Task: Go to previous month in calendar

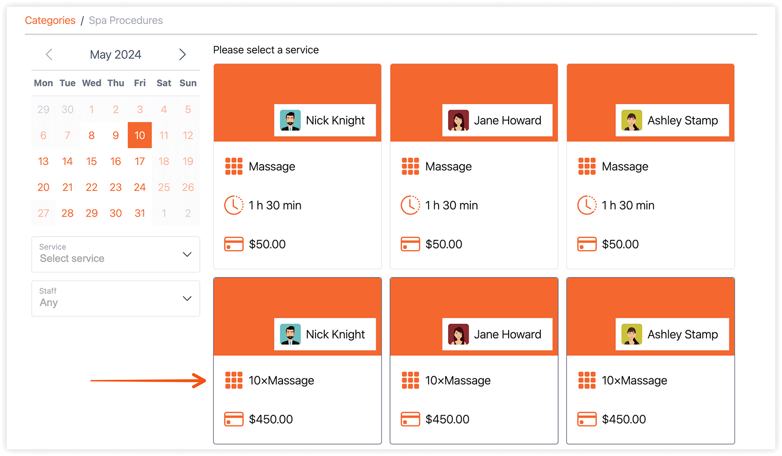Action: (x=49, y=54)
